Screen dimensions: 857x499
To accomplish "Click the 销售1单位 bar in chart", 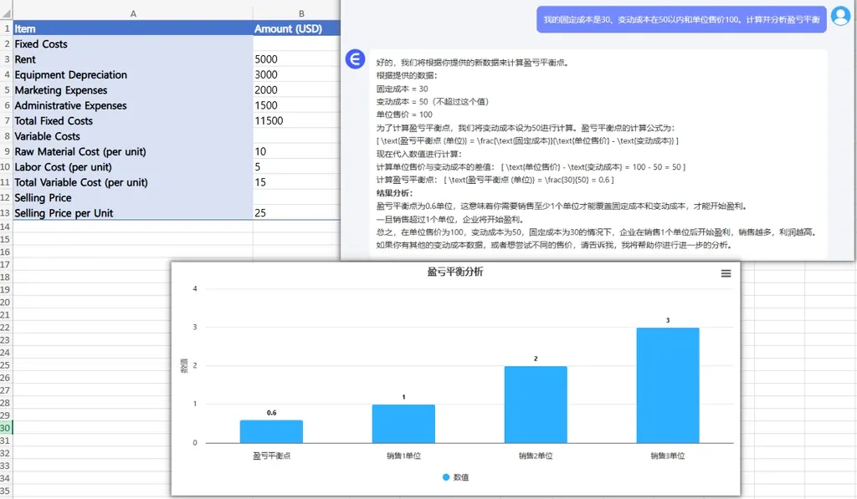I will pyautogui.click(x=403, y=424).
